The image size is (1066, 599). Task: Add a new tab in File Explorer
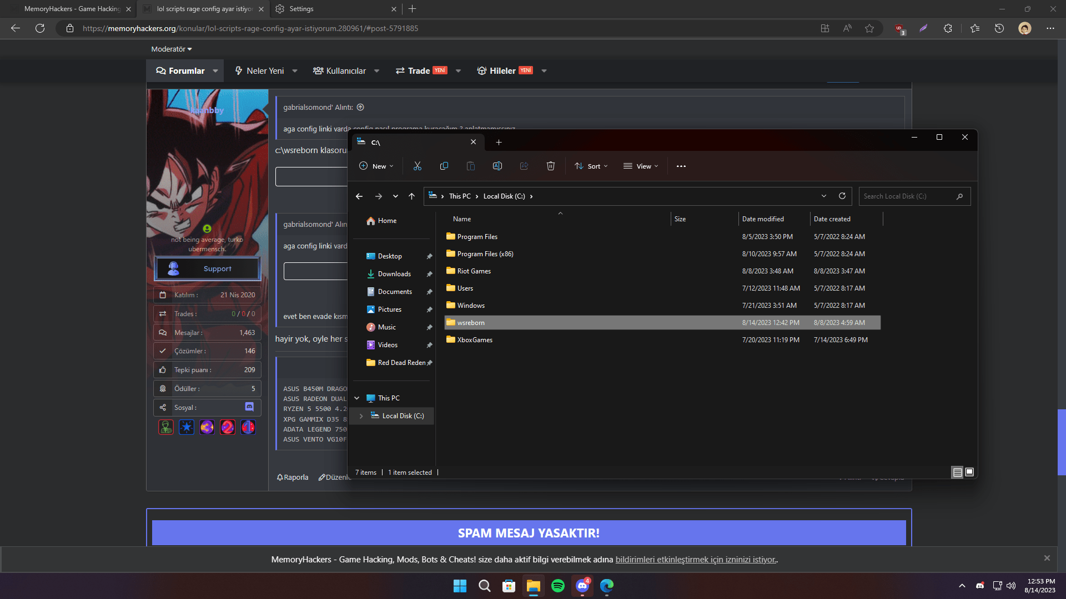coord(499,142)
